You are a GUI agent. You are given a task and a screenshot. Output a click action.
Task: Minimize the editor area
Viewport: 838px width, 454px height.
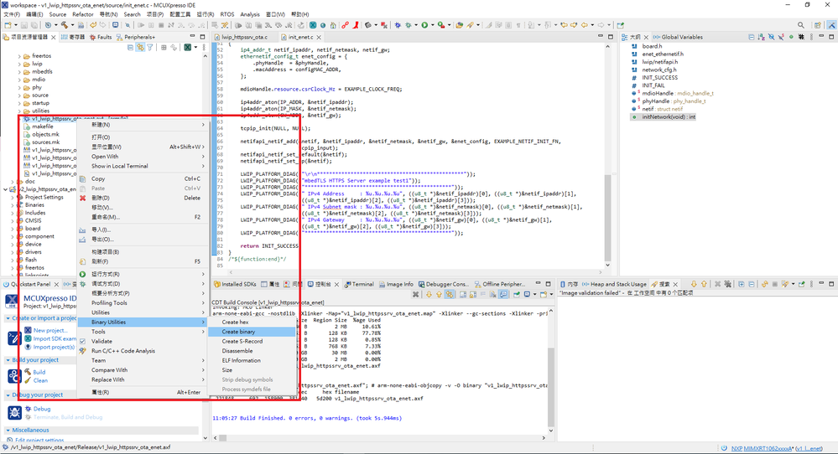point(601,37)
